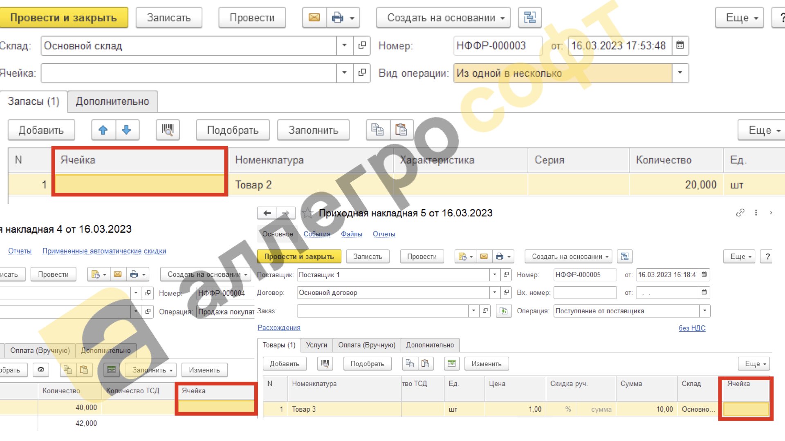Open Оплата (Вручную) tab in накладная 5
The width and height of the screenshot is (785, 441).
point(367,345)
